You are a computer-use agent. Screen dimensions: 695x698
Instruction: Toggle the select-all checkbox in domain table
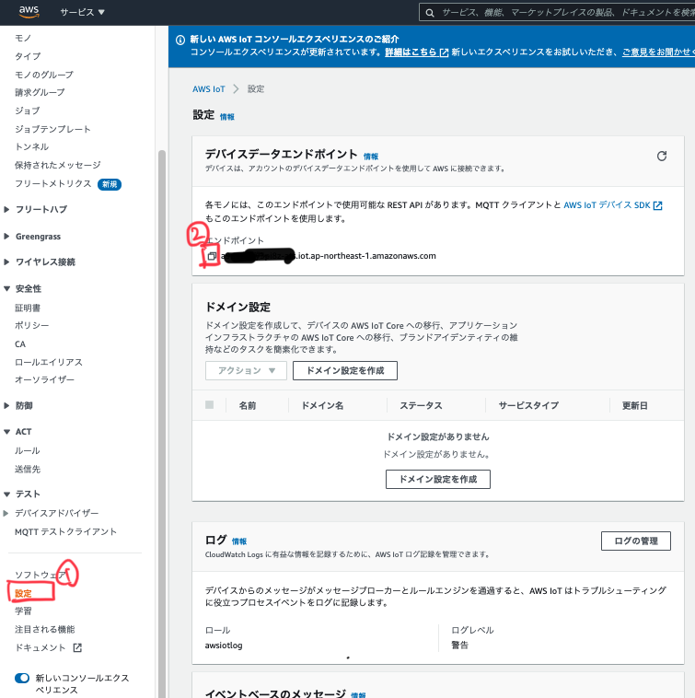(209, 404)
